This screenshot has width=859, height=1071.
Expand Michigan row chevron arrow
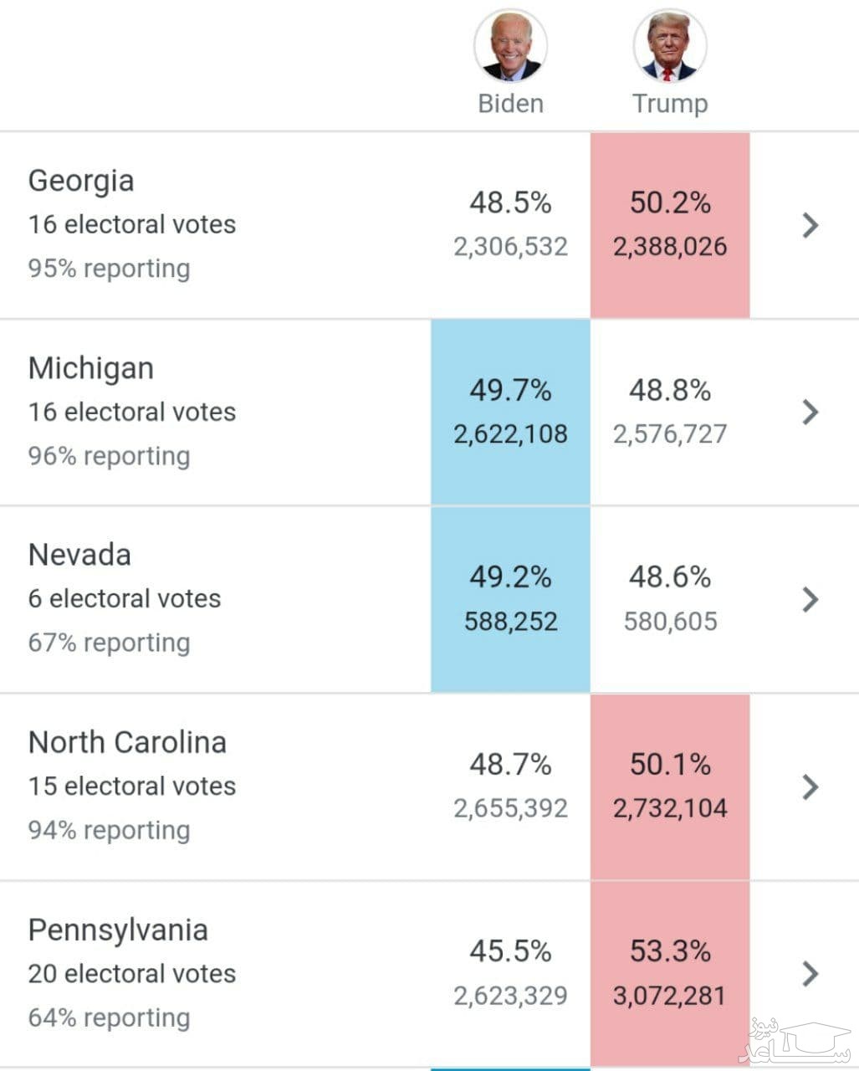[x=810, y=412]
